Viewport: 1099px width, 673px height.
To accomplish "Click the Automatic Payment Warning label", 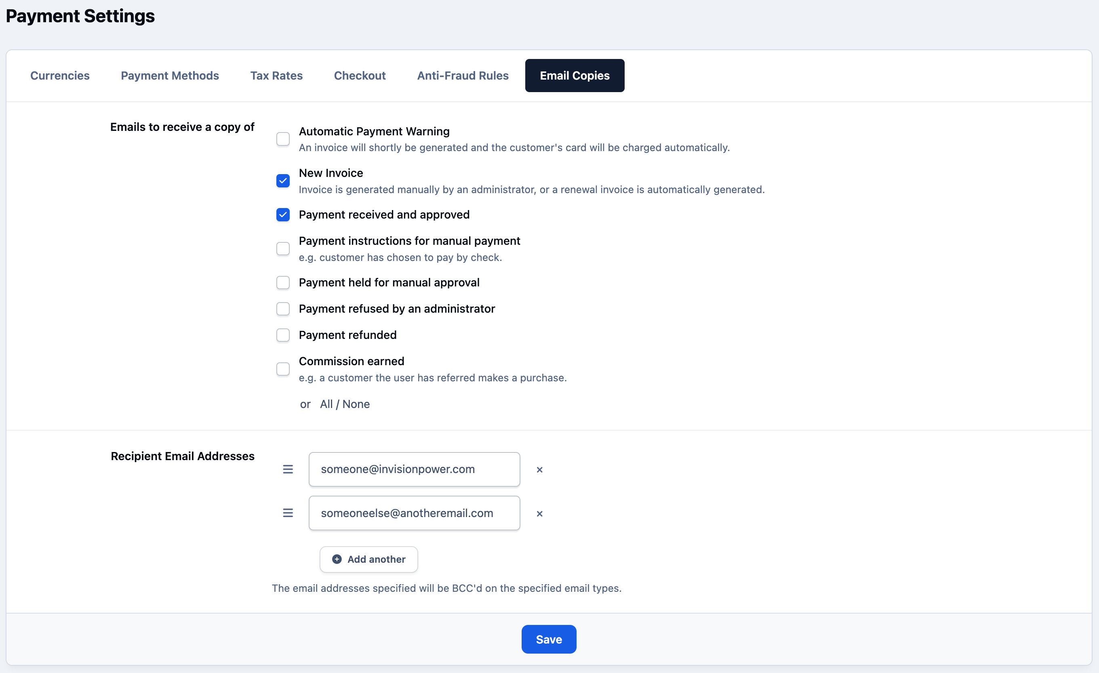I will pos(374,131).
